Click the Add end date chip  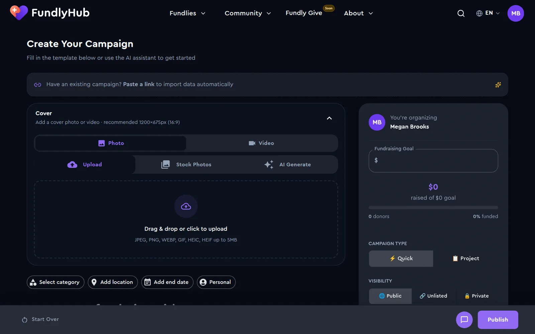[167, 282]
